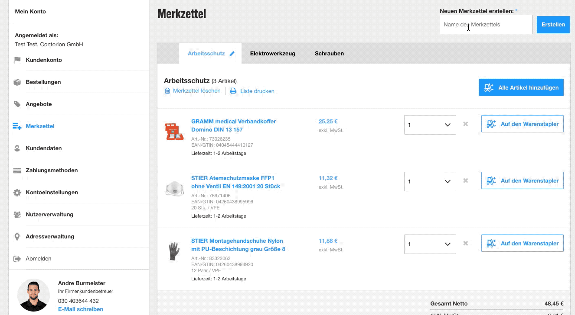Expand quantity dropdown for STIER Montagehandschuhe
The image size is (575, 315).
tap(430, 244)
